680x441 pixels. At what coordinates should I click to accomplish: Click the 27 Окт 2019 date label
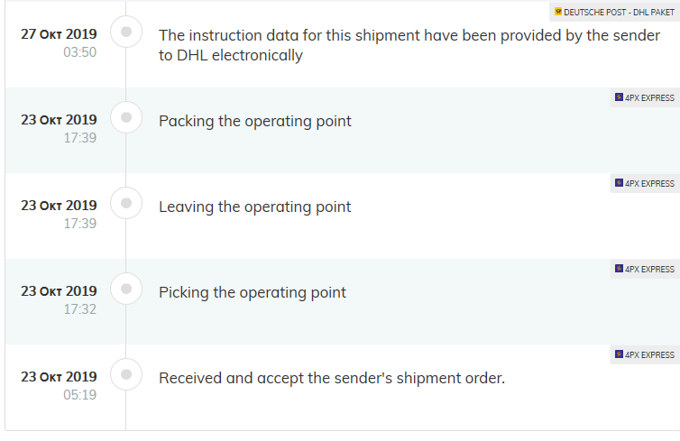(59, 34)
